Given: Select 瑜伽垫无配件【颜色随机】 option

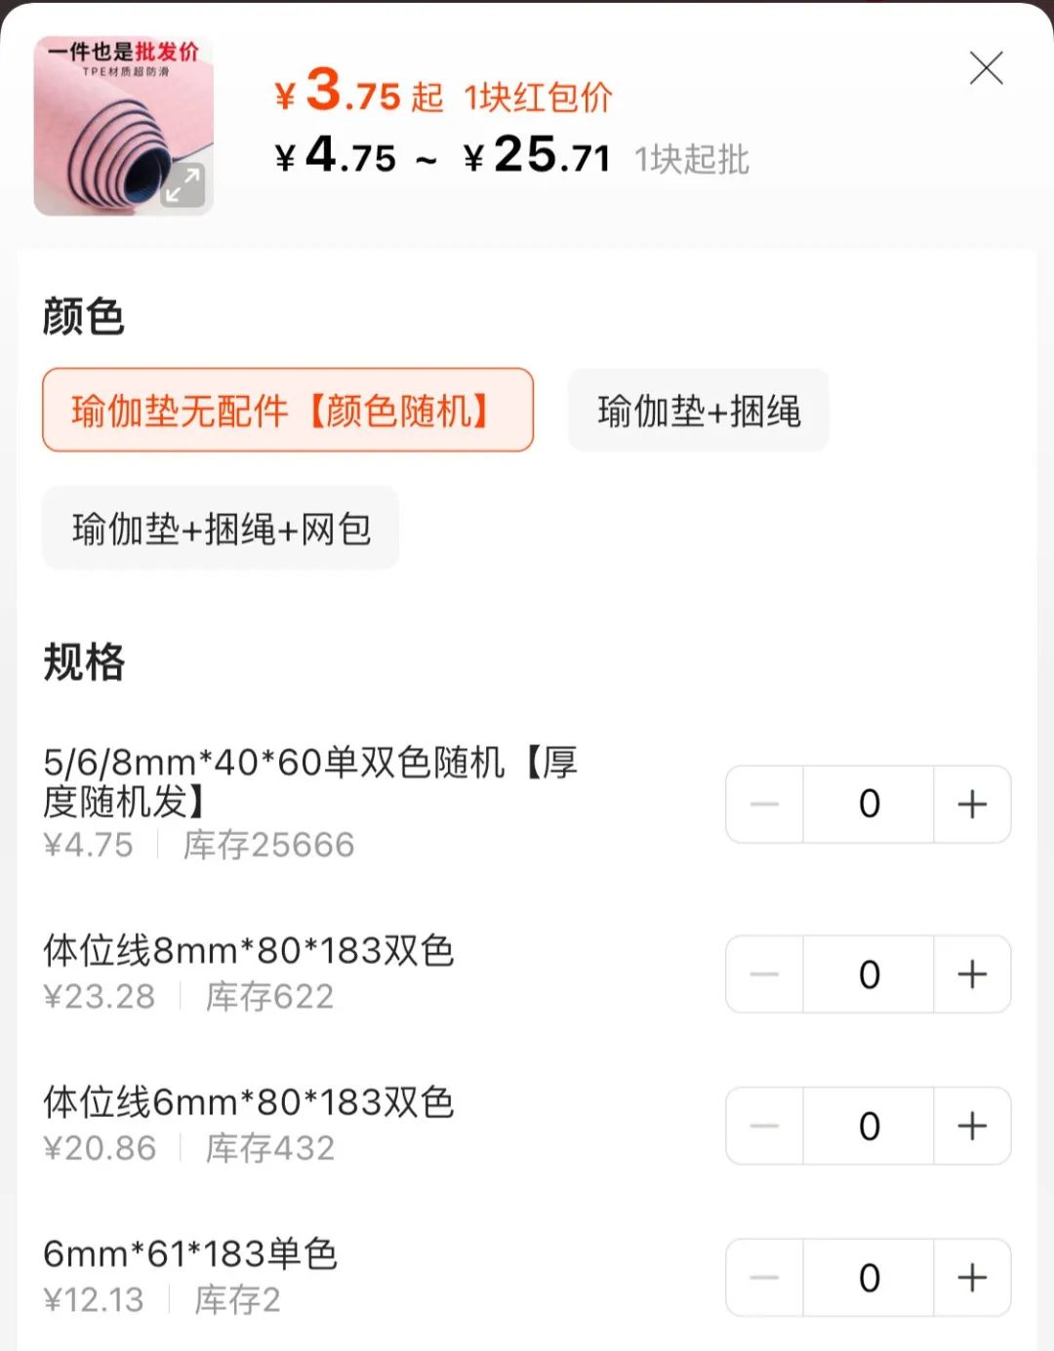Looking at the screenshot, I should coord(288,411).
